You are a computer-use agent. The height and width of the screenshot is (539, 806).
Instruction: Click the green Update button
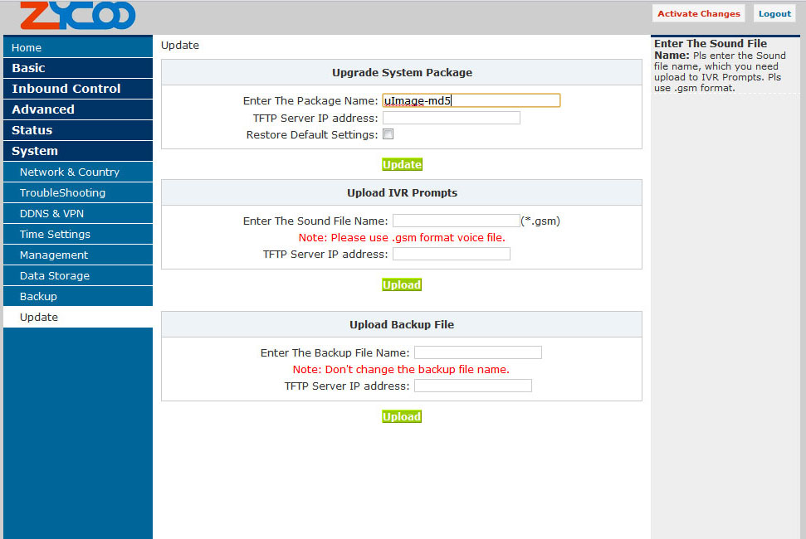click(x=402, y=164)
